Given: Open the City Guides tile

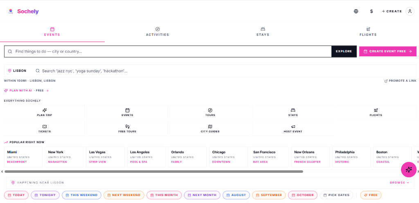Looking at the screenshot, I should pyautogui.click(x=210, y=129).
